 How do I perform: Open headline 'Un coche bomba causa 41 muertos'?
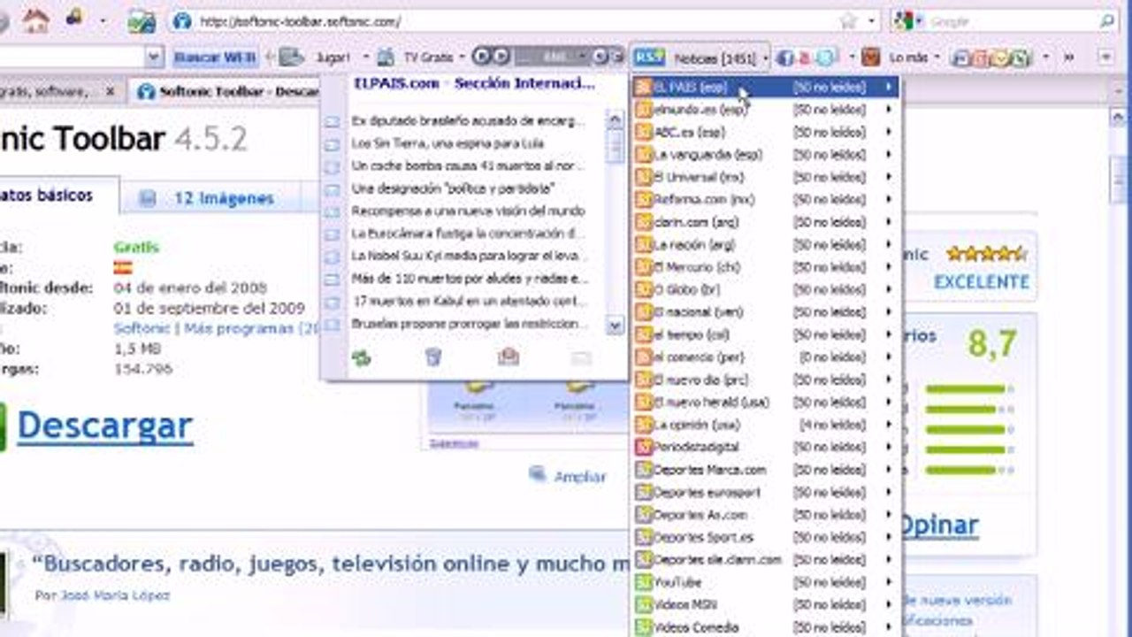[469, 165]
